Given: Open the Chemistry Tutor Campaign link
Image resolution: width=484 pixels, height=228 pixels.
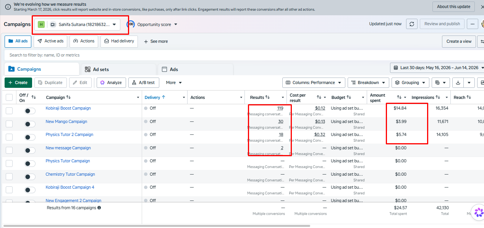Looking at the screenshot, I should [x=70, y=174].
